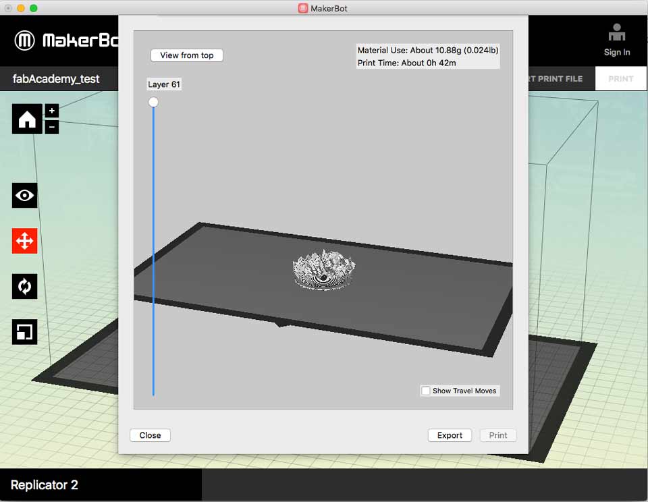The width and height of the screenshot is (648, 502).
Task: Click the dialog's Print button
Action: click(498, 435)
